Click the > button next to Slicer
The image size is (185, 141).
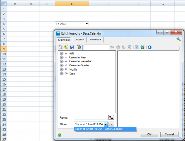(111, 124)
